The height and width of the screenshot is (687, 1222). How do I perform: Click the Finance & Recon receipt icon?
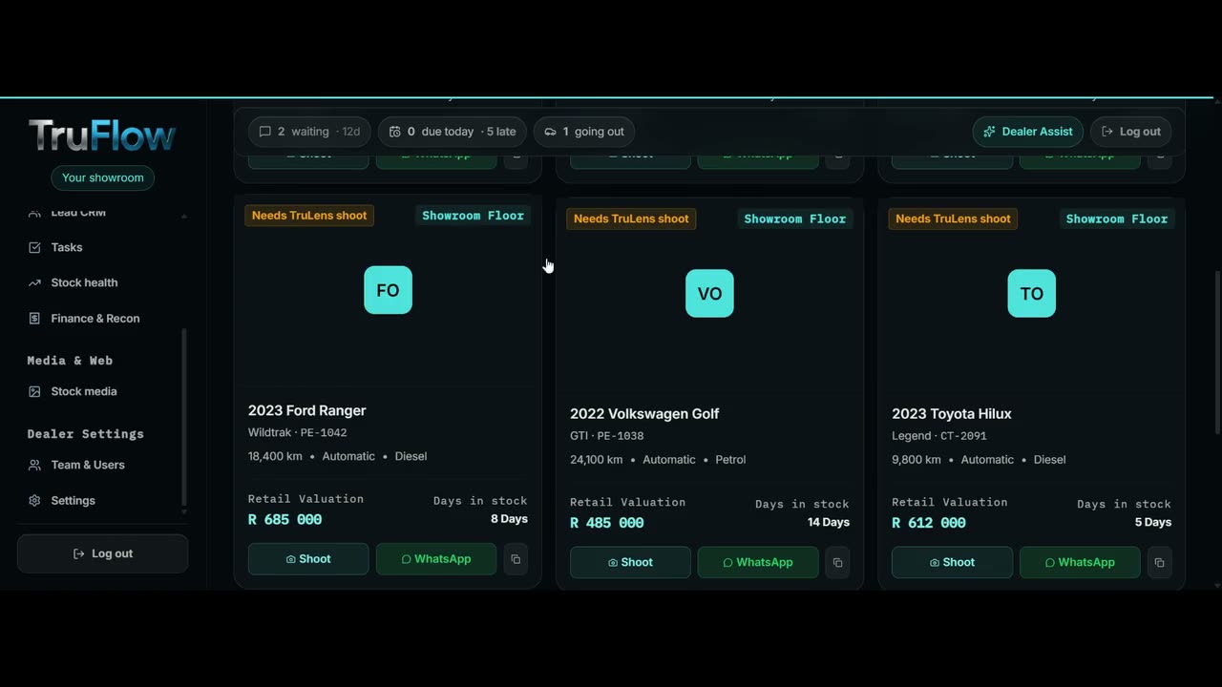click(x=35, y=319)
